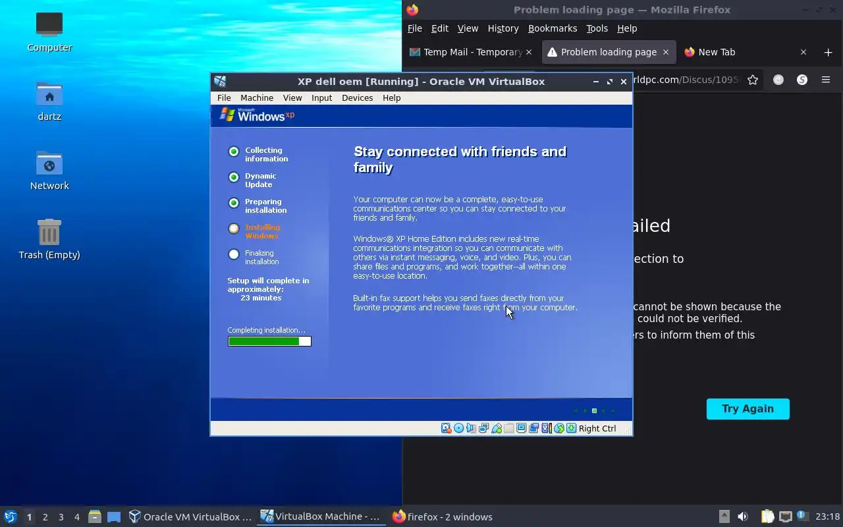Open the Help menu in VirtualBox

391,97
